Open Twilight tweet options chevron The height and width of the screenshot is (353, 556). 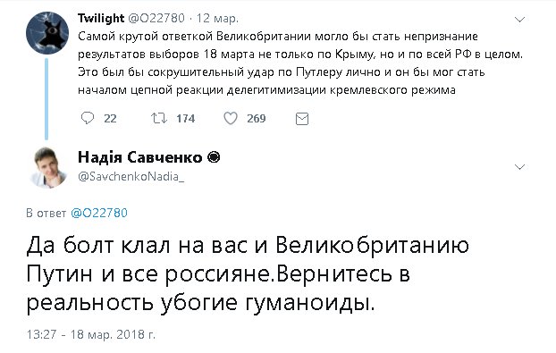(519, 20)
